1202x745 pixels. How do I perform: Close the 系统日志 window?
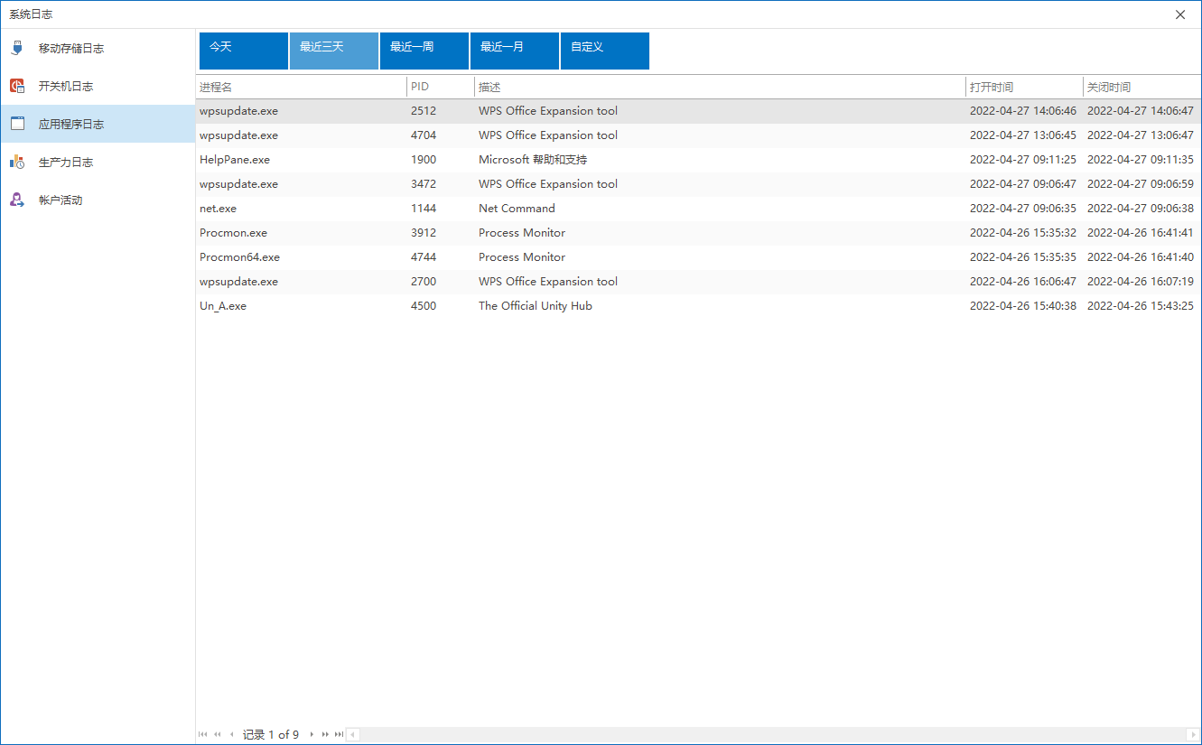pyautogui.click(x=1180, y=14)
